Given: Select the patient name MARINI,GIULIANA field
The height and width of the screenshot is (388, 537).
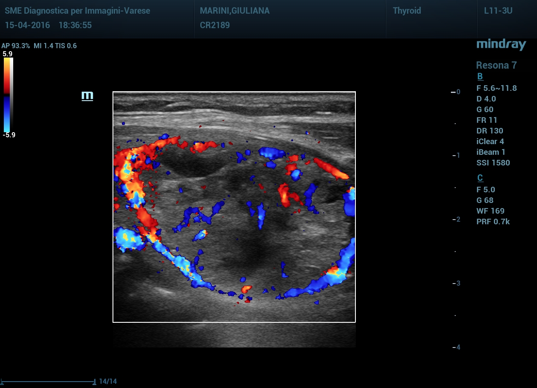Looking at the screenshot, I should tap(234, 11).
